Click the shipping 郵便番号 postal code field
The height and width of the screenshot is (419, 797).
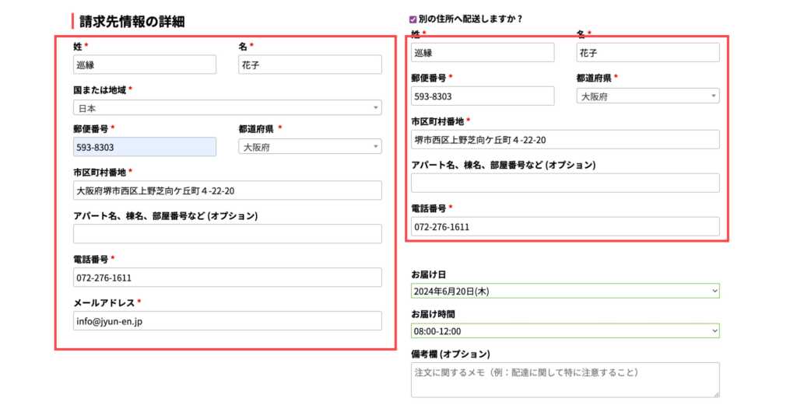[483, 96]
